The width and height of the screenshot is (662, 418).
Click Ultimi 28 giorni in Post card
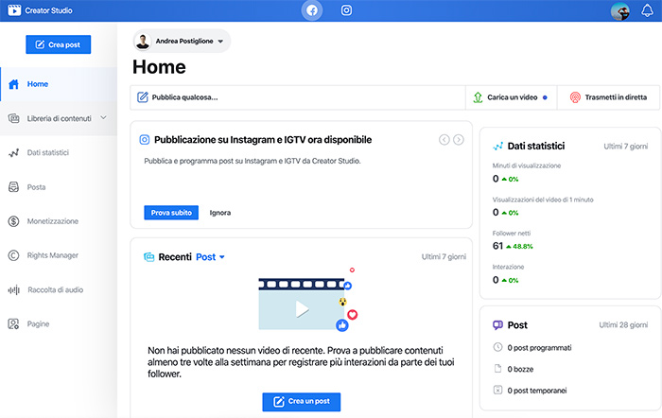pyautogui.click(x=623, y=324)
